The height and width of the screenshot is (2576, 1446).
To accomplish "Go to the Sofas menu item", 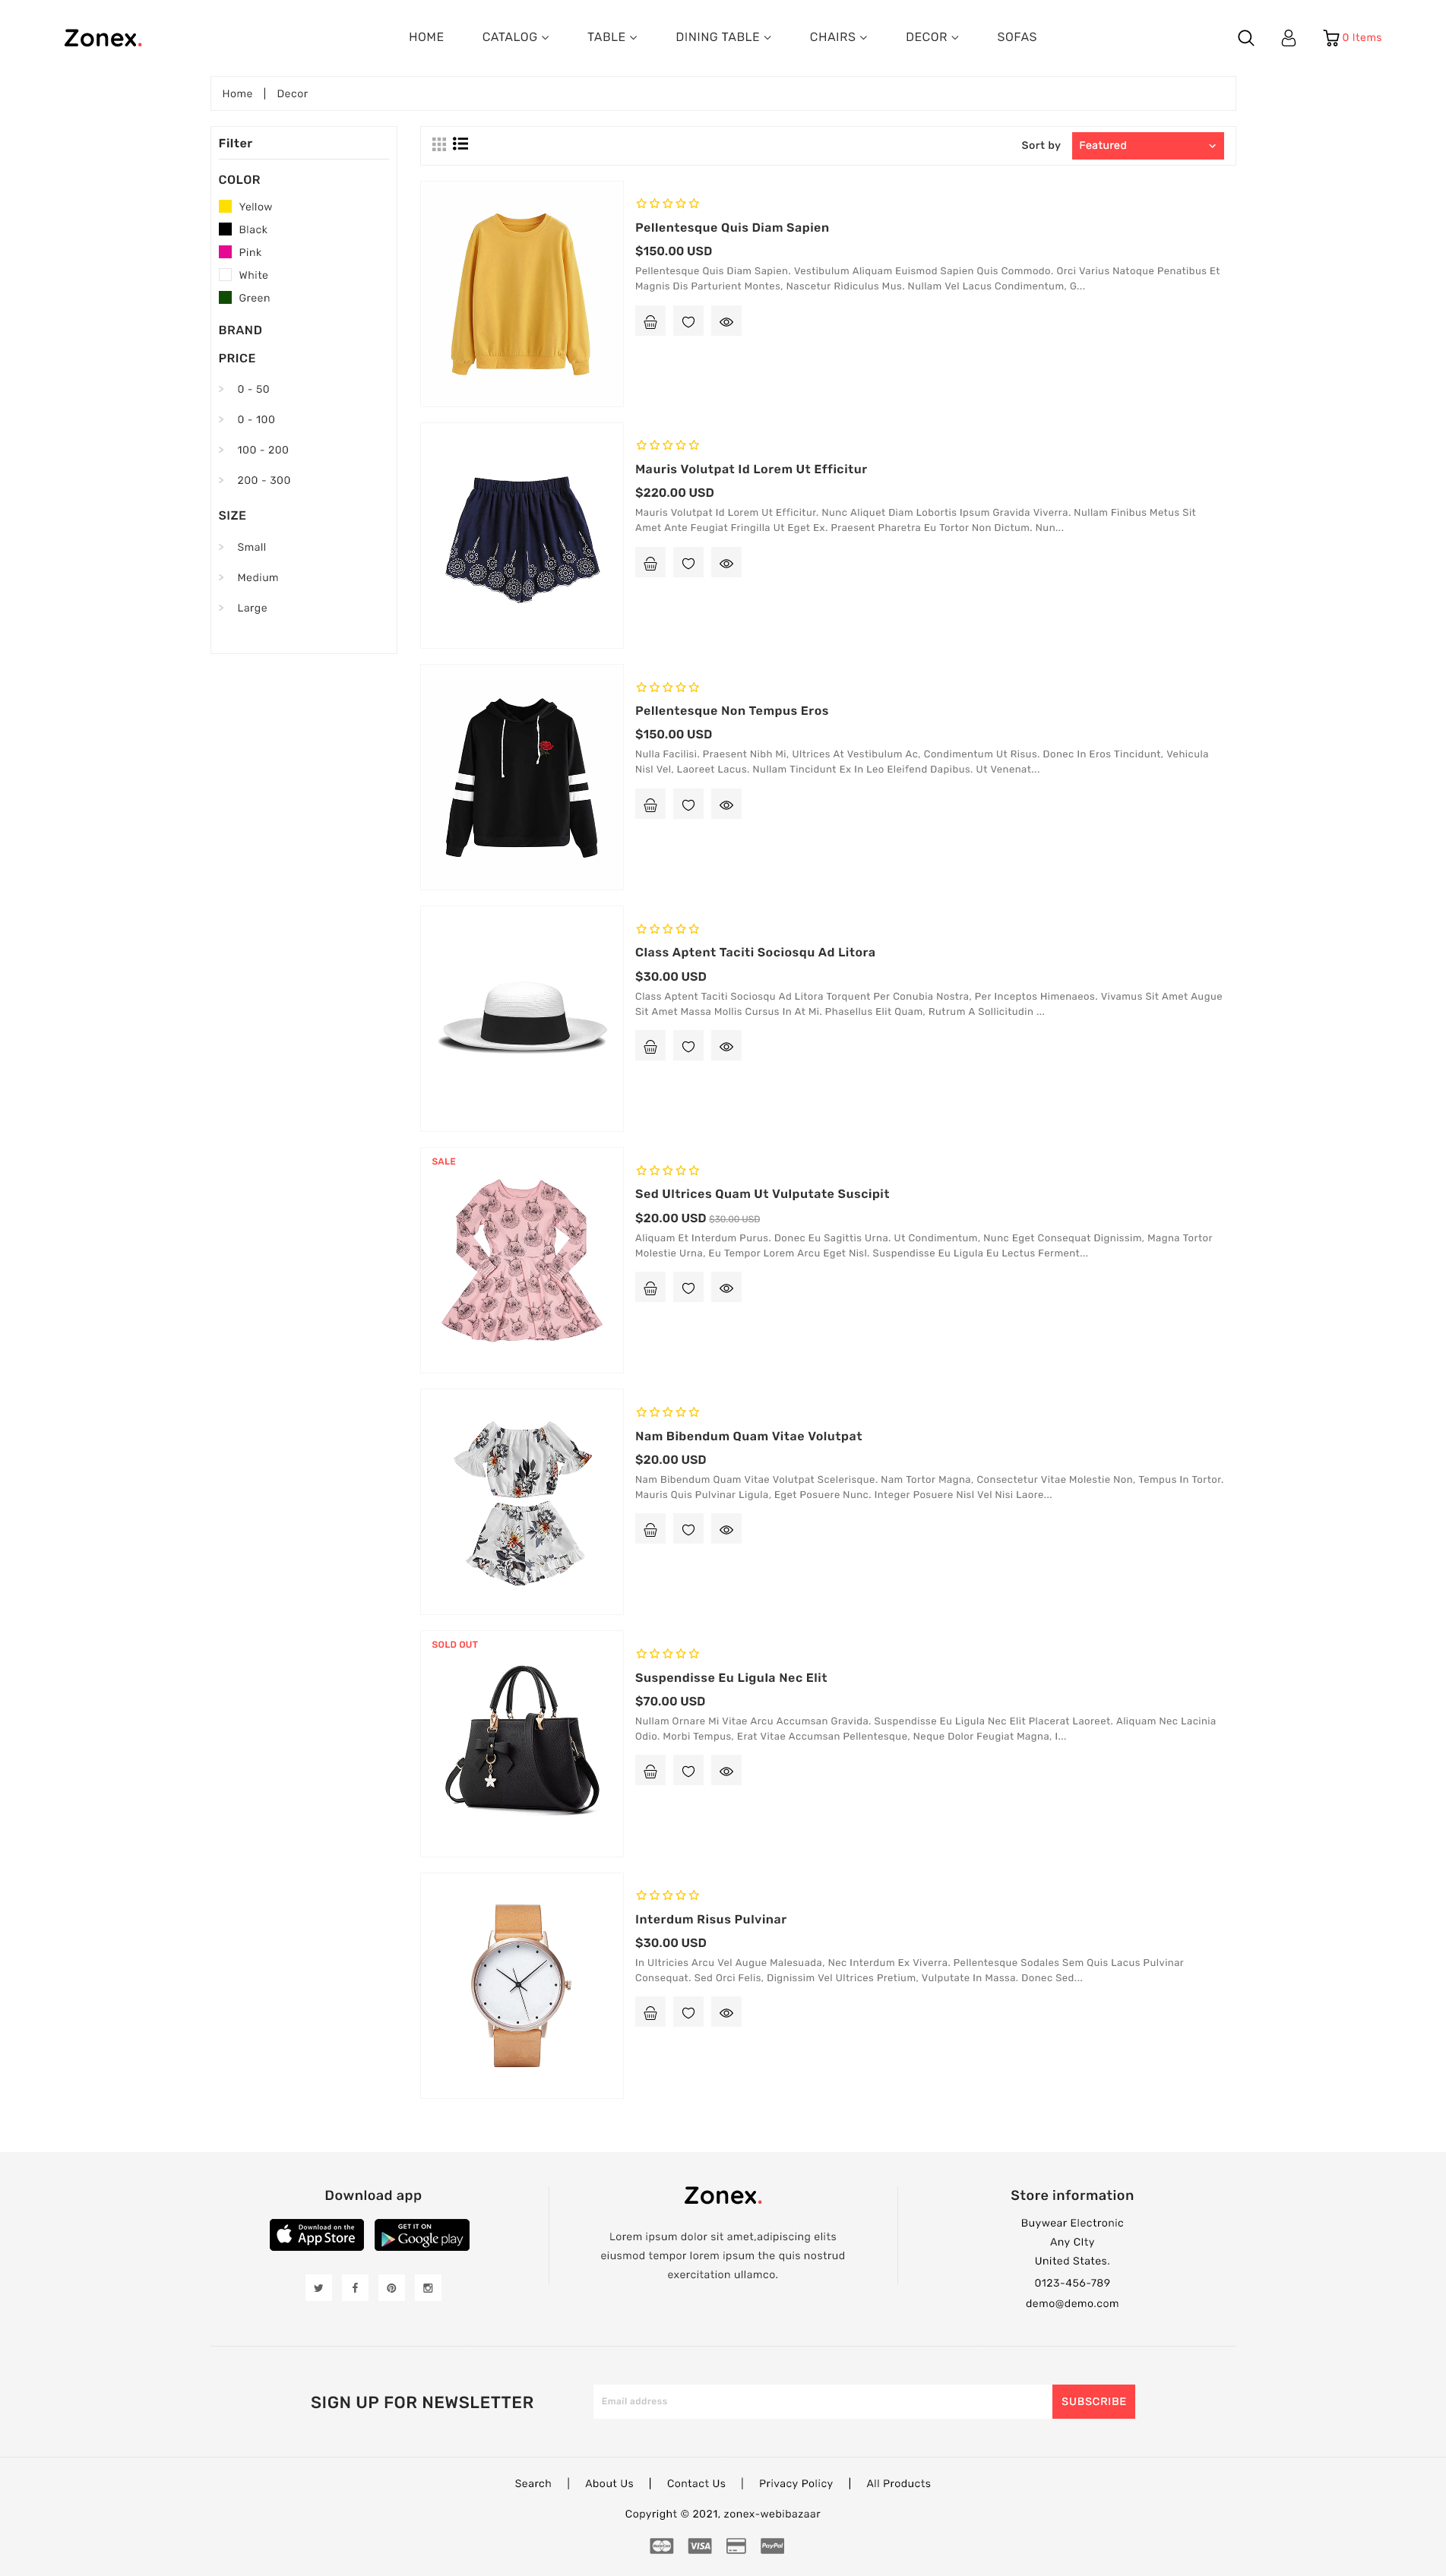I will (x=1016, y=37).
